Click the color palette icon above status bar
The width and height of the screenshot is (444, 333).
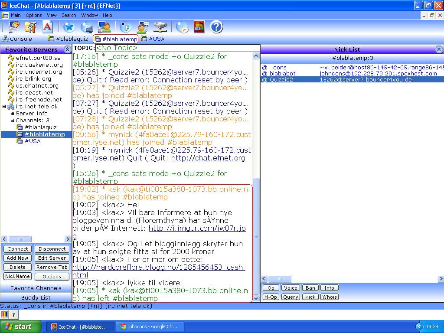coord(4,314)
